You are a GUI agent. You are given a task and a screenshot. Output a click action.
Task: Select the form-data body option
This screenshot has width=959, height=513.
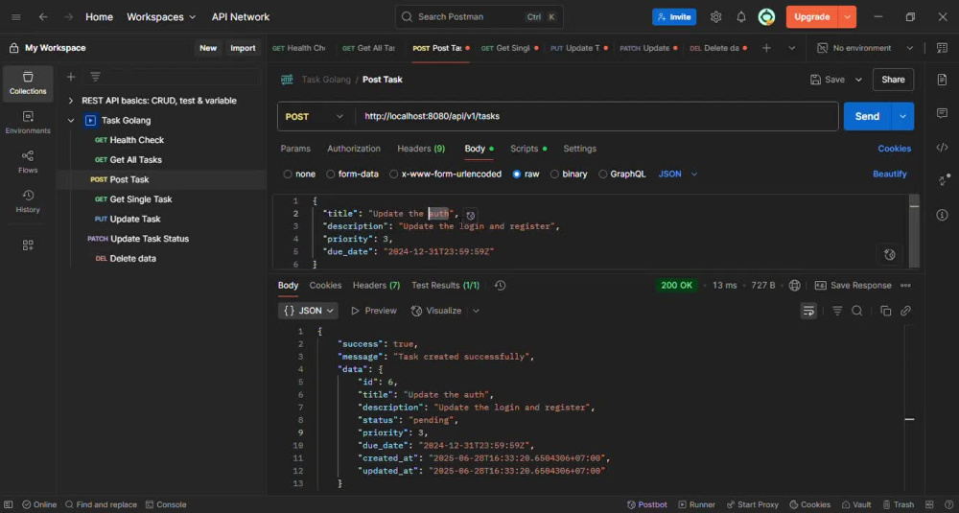click(x=352, y=174)
